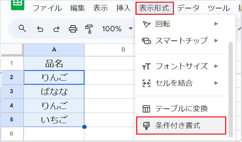Click the brush icon beside 条件付き書式
Image resolution: width=242 pixels, height=142 pixels.
tap(146, 126)
